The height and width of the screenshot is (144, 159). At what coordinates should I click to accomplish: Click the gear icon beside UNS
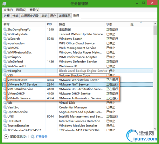click(5, 116)
